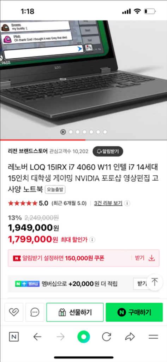The height and width of the screenshot is (362, 167).
Task: Tap the info icon next to review link
Action: [127, 203]
